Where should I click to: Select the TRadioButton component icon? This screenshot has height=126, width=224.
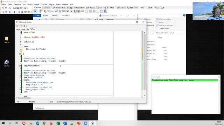click(71, 11)
